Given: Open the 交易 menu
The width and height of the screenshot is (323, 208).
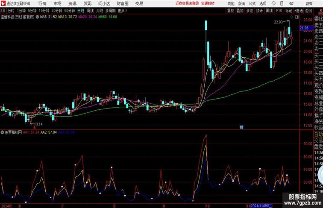Looking at the screenshot, I should 139,3.
